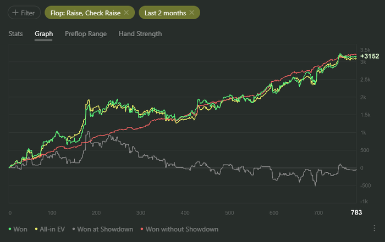Click the 783 hand count label

point(357,212)
